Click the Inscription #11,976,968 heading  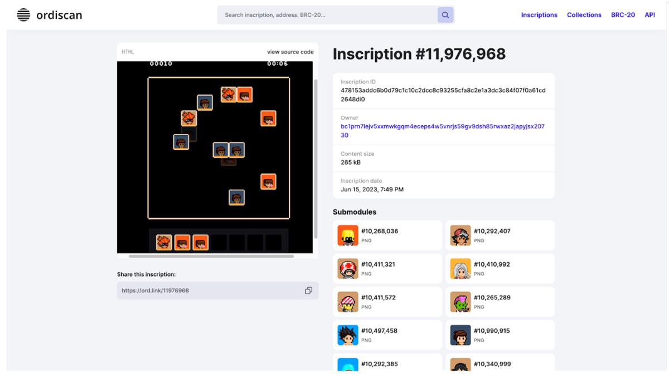(x=419, y=54)
